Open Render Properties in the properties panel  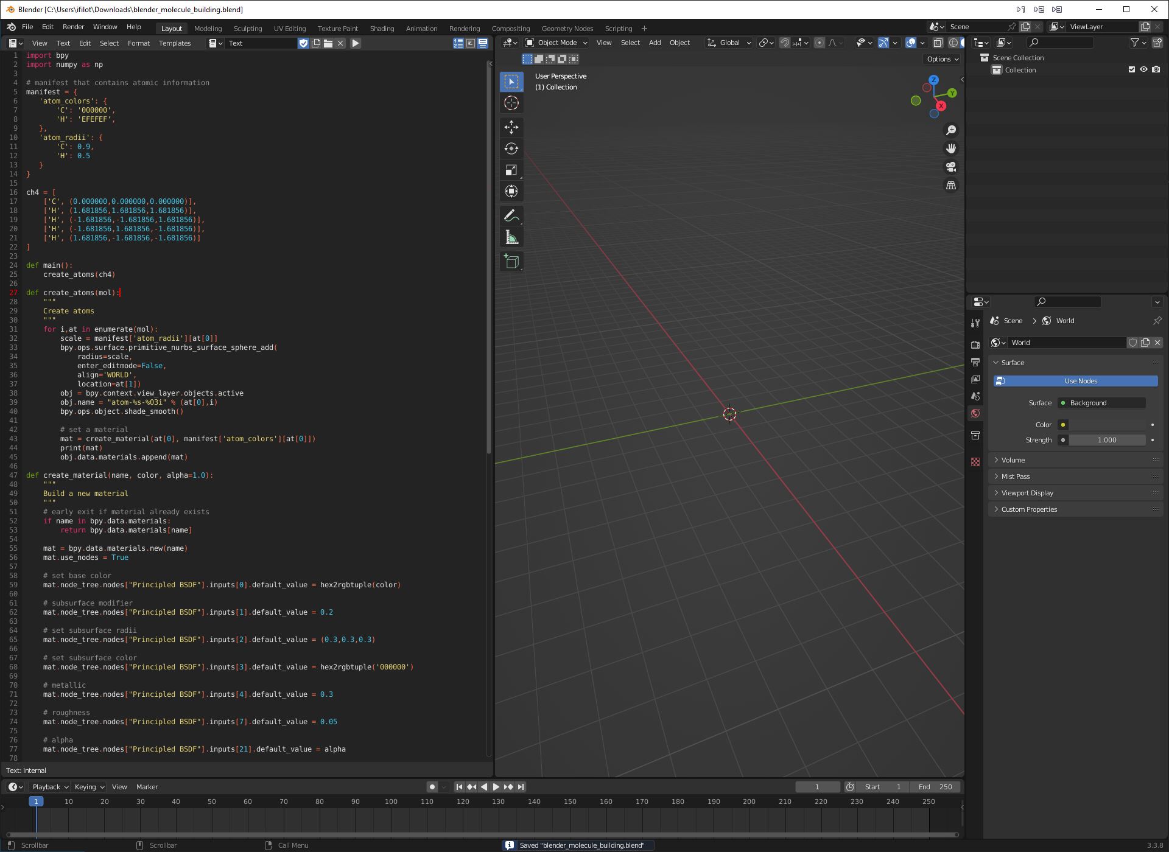tap(975, 343)
